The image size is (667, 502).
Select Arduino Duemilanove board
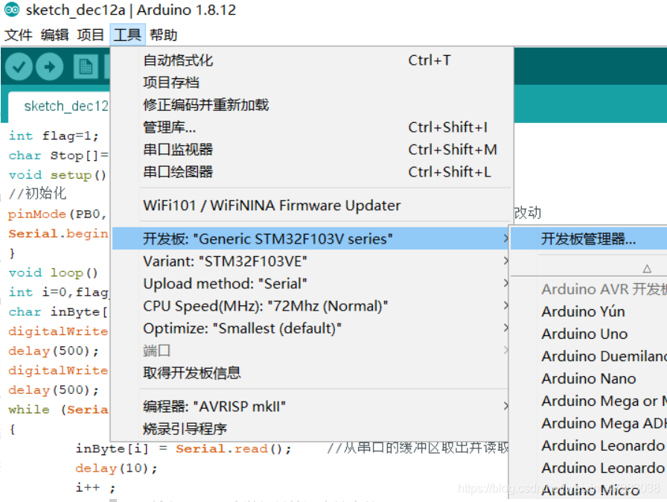[x=589, y=357]
